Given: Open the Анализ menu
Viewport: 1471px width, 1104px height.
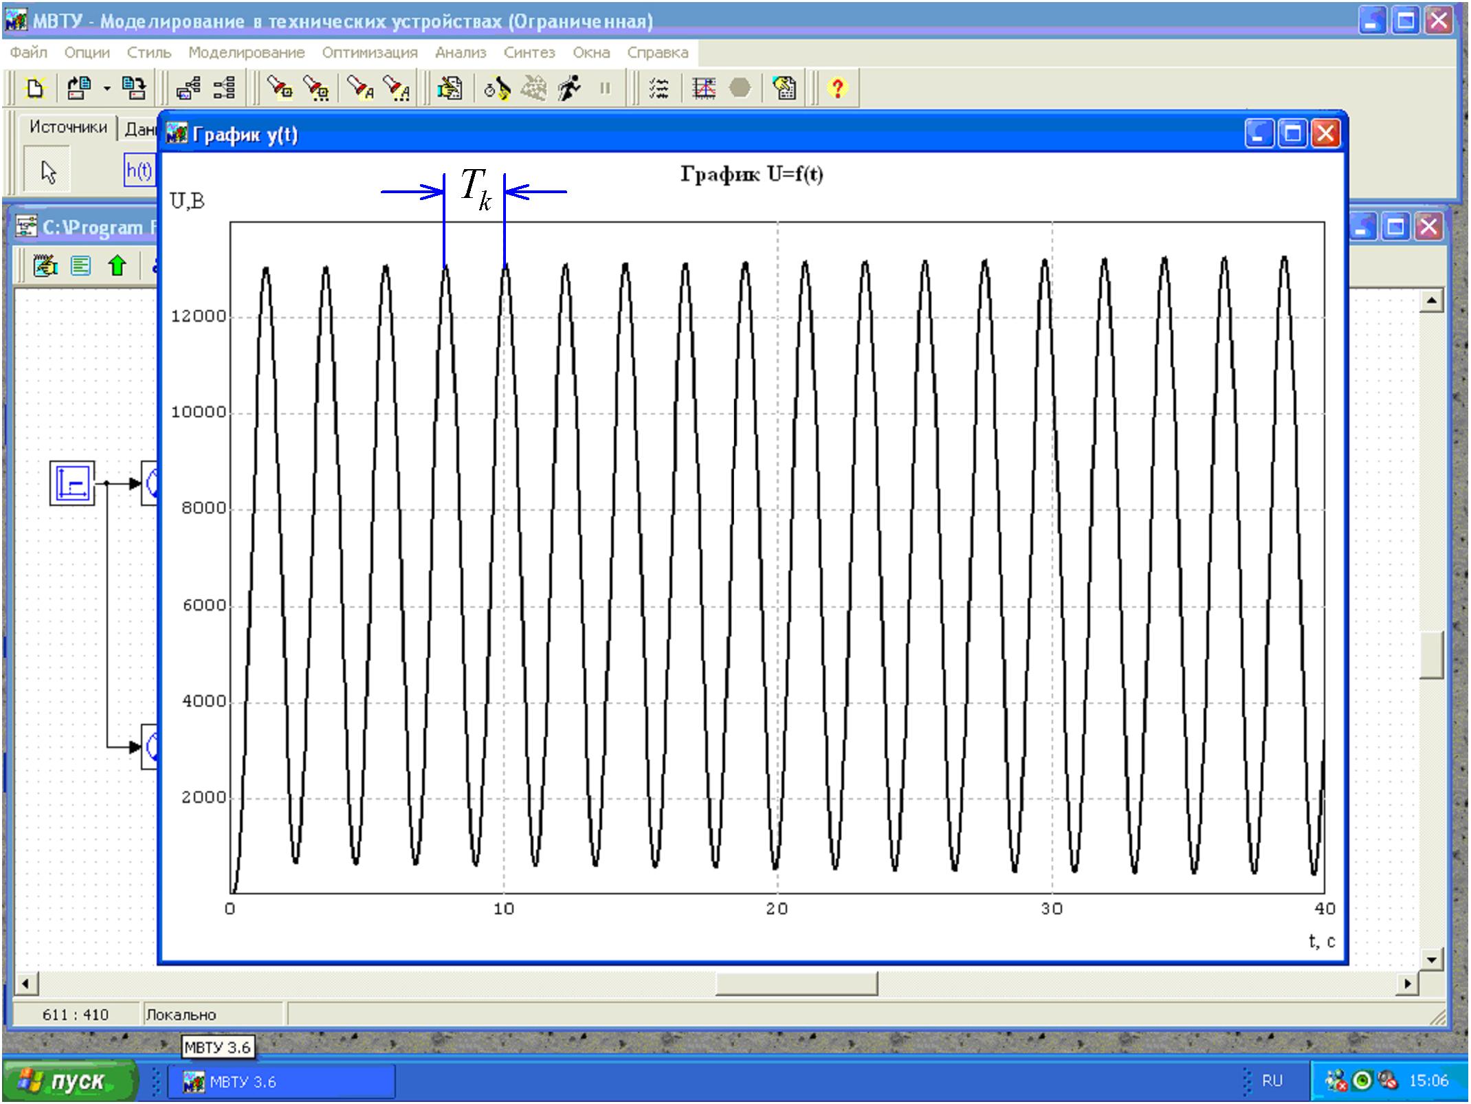Looking at the screenshot, I should point(460,53).
